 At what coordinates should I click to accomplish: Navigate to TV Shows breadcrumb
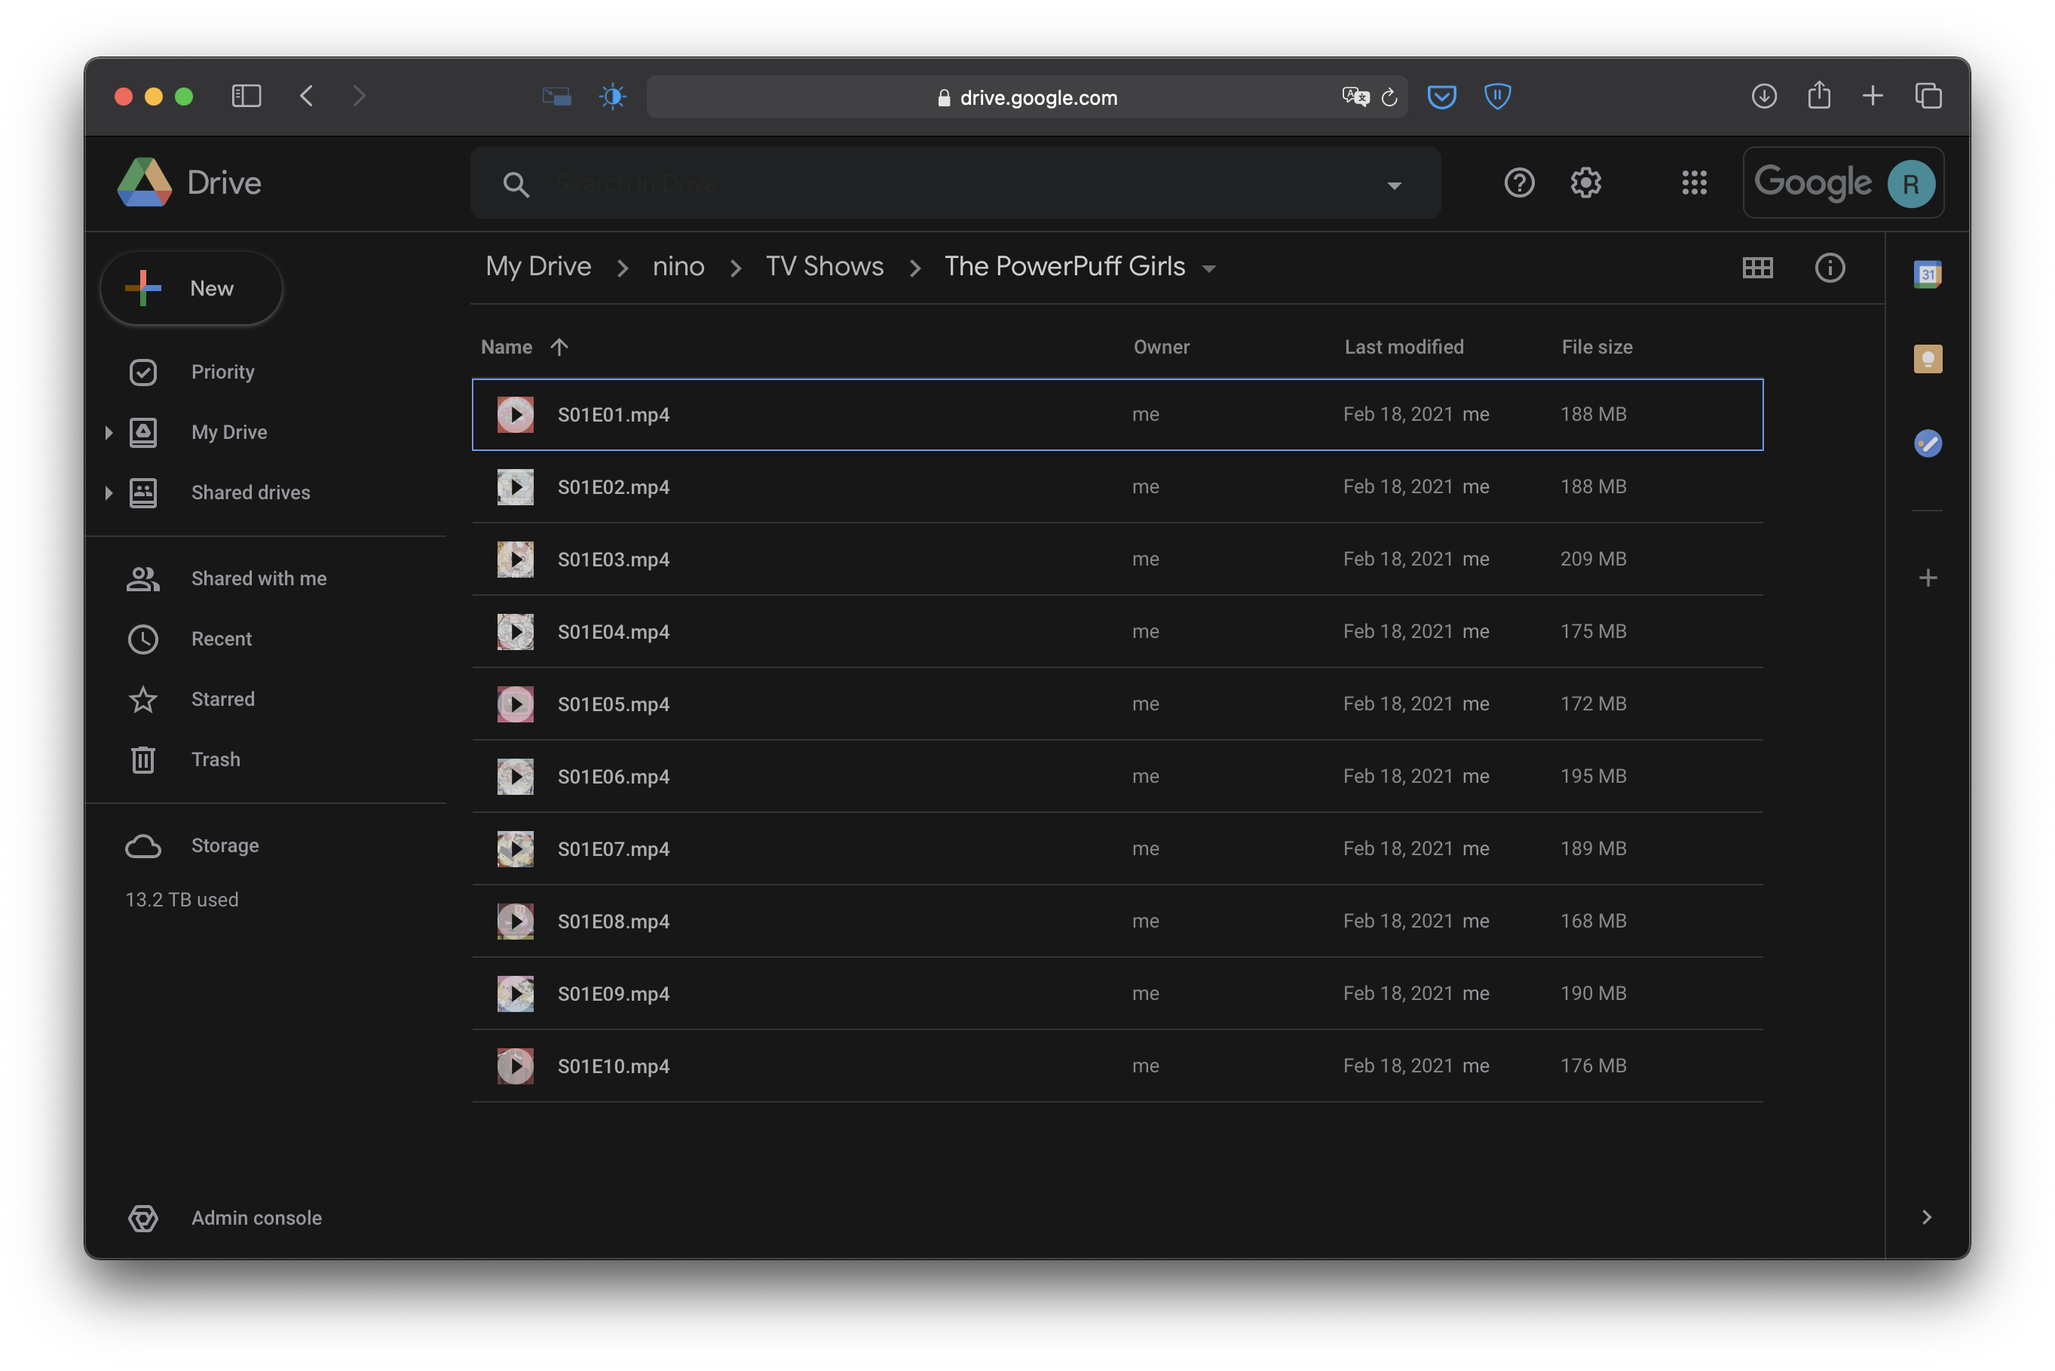(x=824, y=267)
